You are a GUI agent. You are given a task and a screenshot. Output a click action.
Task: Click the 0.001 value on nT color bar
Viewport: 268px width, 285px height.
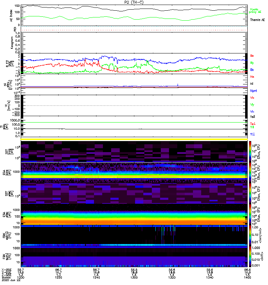pyautogui.click(x=256, y=265)
